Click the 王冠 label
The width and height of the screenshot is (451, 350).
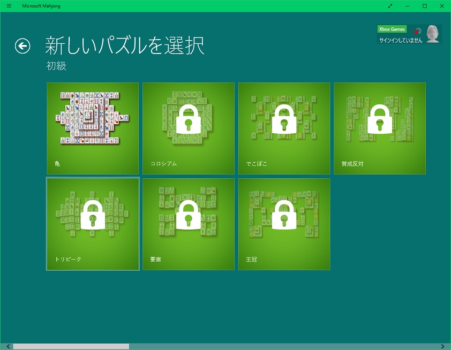(251, 259)
